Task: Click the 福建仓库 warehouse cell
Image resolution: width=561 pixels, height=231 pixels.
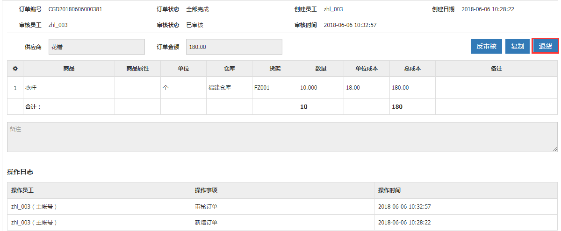Action: 220,88
